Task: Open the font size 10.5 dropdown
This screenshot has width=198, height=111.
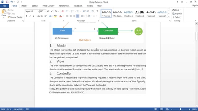Action: [x=45, y=11]
